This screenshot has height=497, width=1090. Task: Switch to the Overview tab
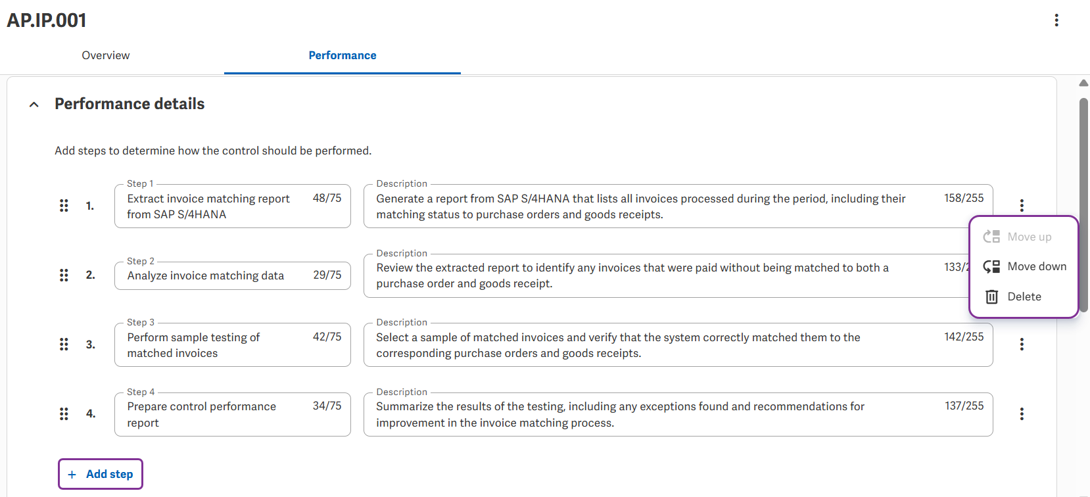106,55
